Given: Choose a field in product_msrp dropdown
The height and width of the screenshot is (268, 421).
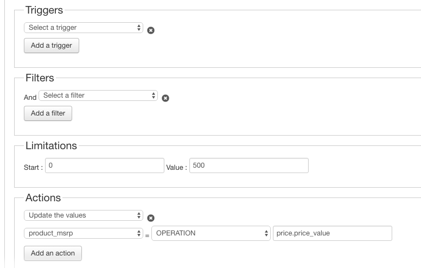Looking at the screenshot, I should pyautogui.click(x=84, y=233).
